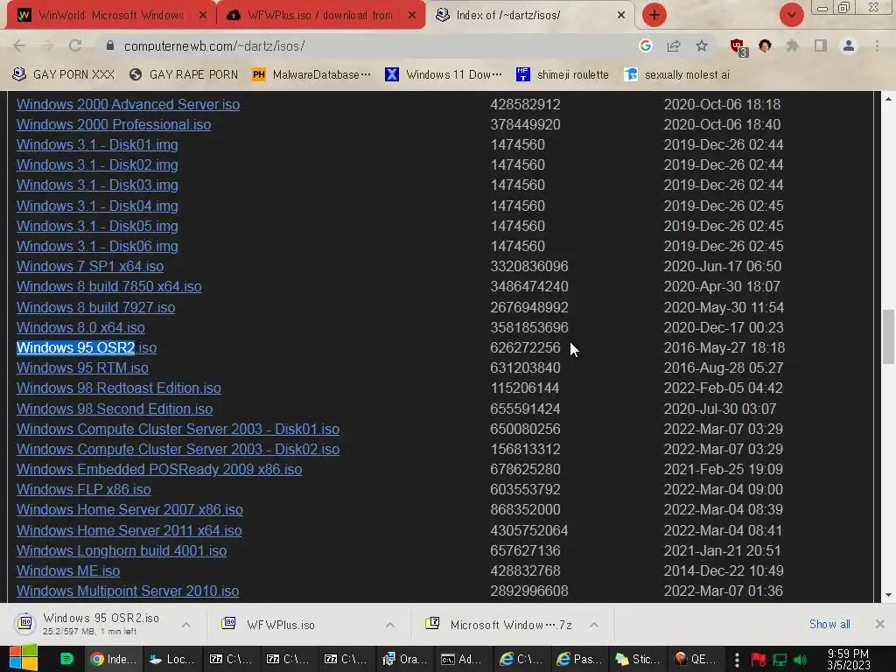This screenshot has height=672, width=896.
Task: Download Windows FLP x86.iso
Action: [83, 490]
